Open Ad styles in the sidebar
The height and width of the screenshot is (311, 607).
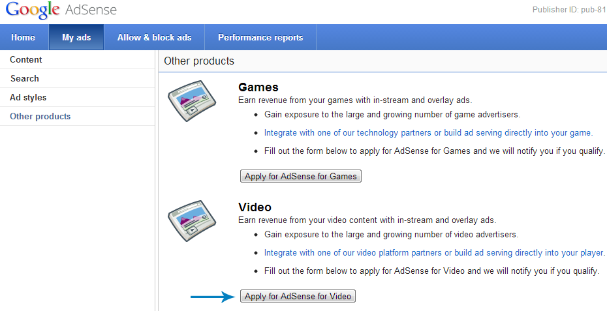[78, 98]
